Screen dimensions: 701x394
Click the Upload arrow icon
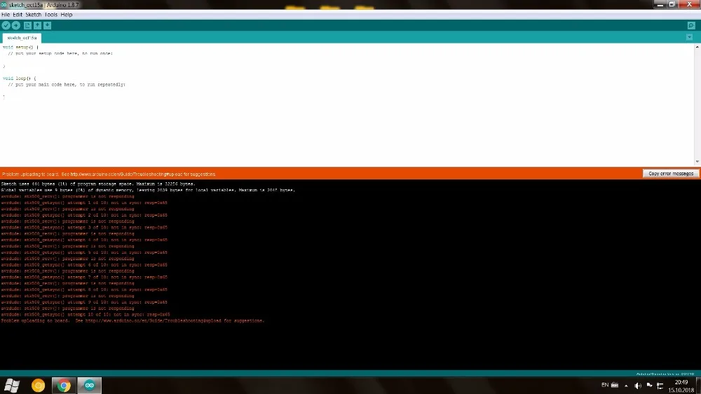point(16,25)
